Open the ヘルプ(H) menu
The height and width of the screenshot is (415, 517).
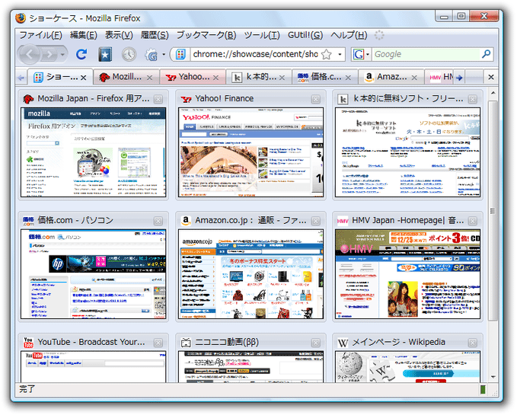point(349,35)
